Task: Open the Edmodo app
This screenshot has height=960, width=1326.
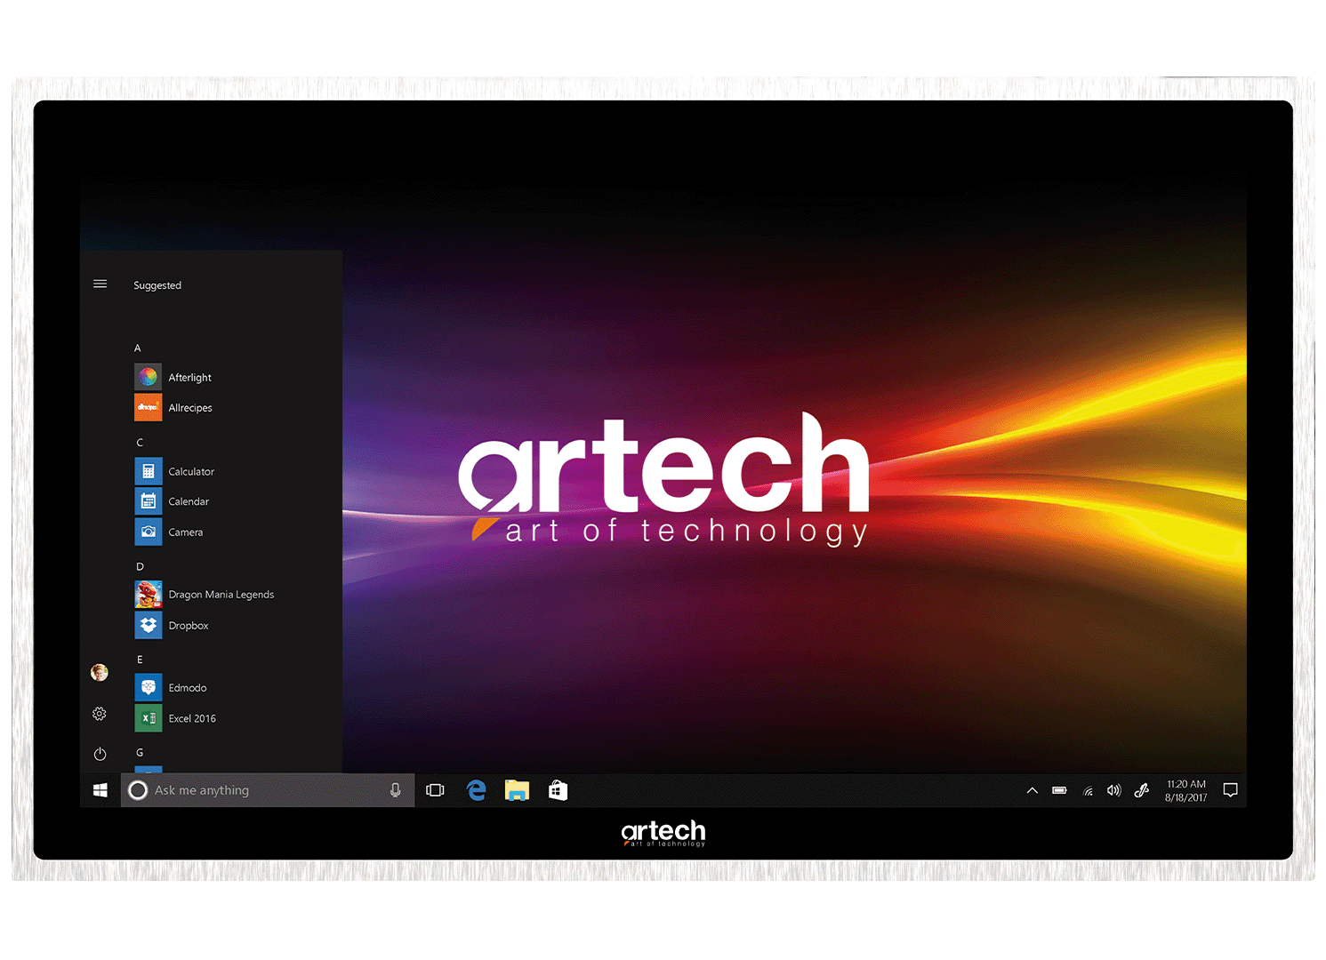Action: (x=187, y=688)
